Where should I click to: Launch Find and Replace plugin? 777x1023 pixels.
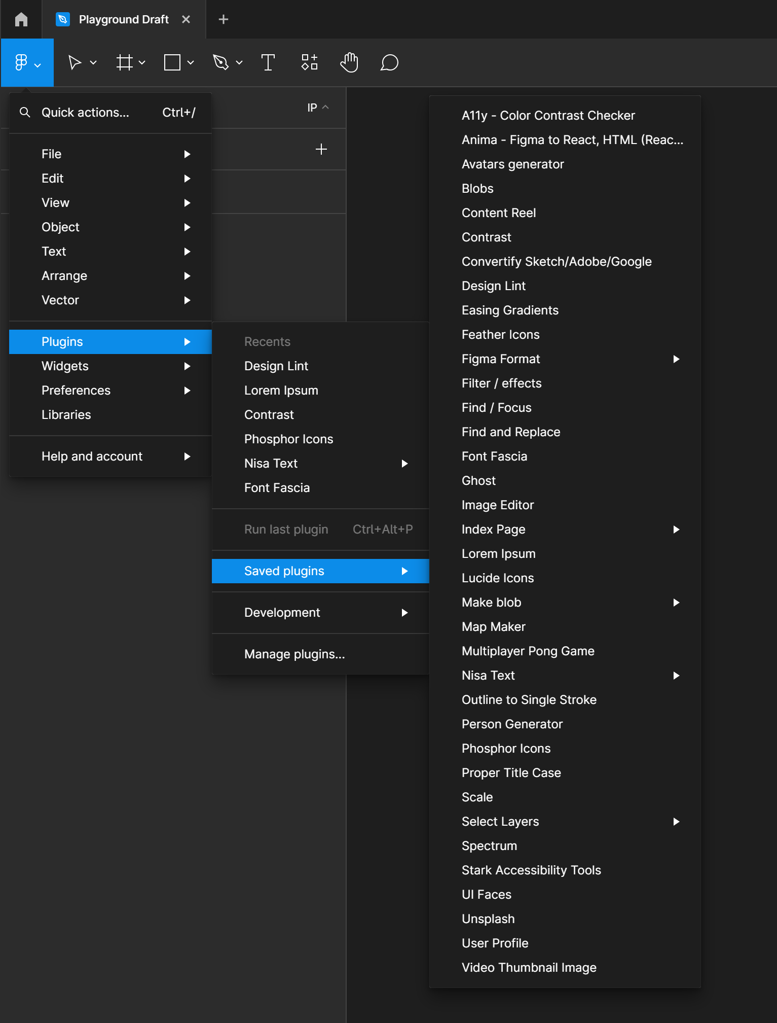point(565,432)
